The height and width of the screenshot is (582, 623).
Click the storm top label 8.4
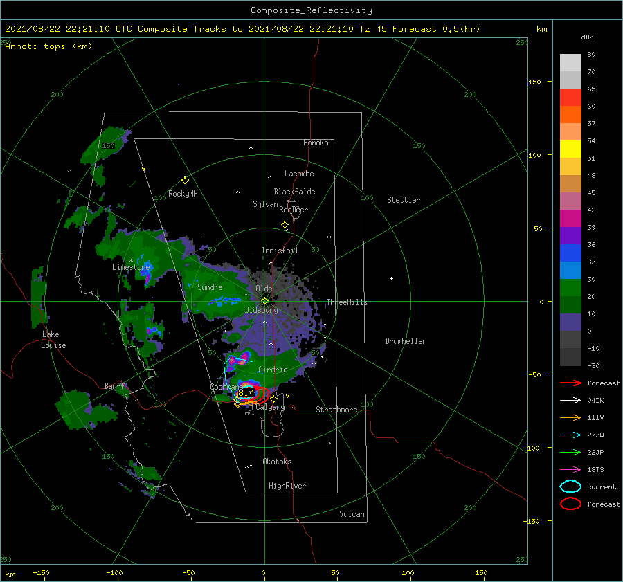(246, 393)
